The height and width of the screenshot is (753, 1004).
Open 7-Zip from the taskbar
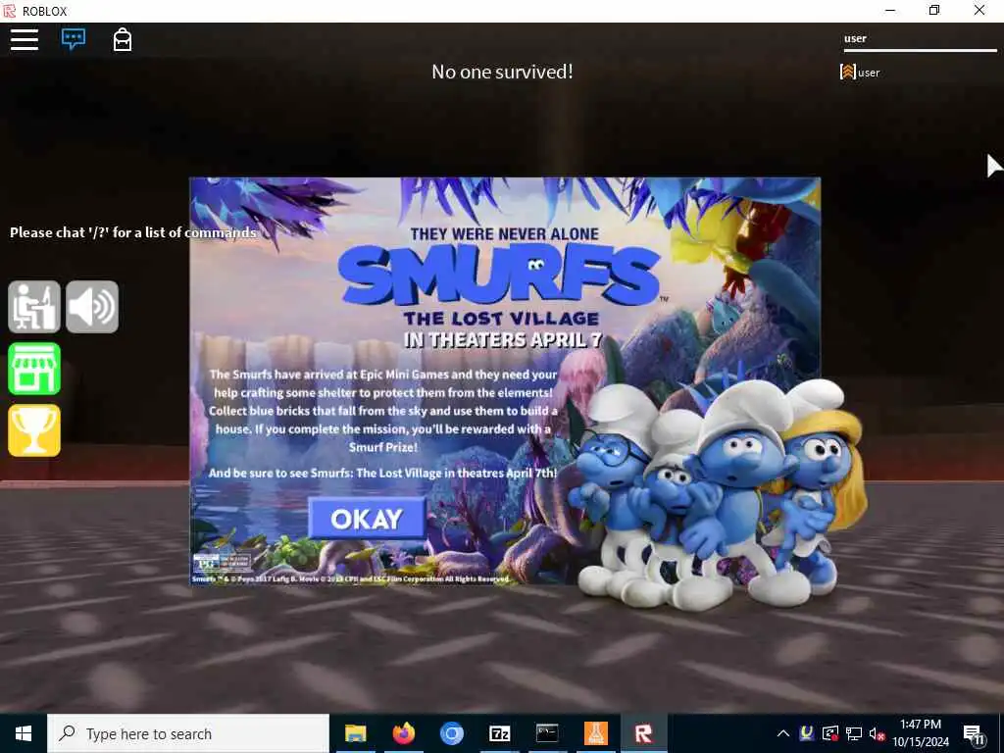[x=499, y=733]
